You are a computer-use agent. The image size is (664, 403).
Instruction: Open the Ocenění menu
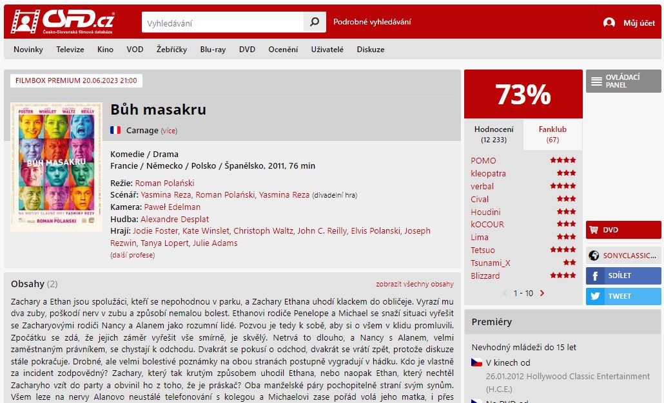click(x=283, y=50)
